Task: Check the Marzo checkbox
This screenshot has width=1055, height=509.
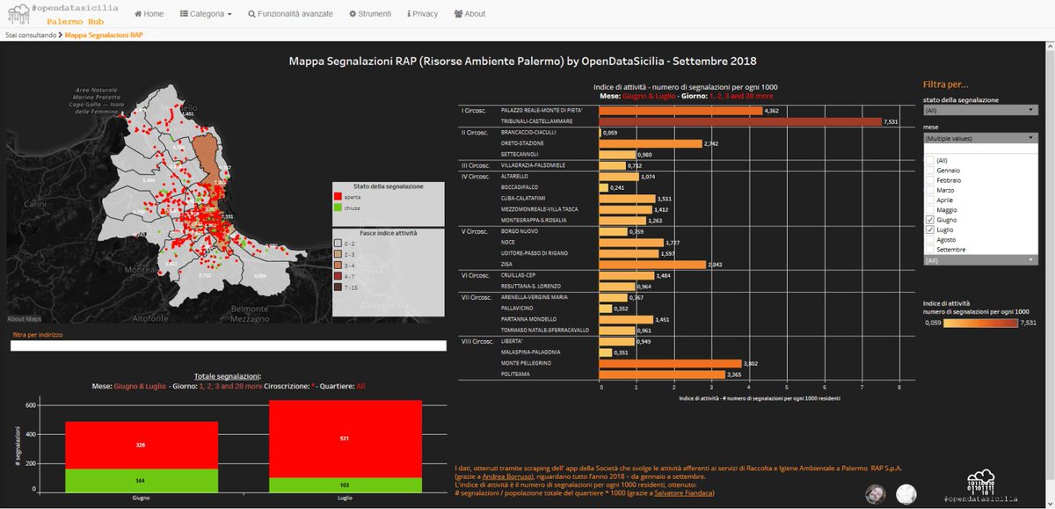Action: click(931, 190)
